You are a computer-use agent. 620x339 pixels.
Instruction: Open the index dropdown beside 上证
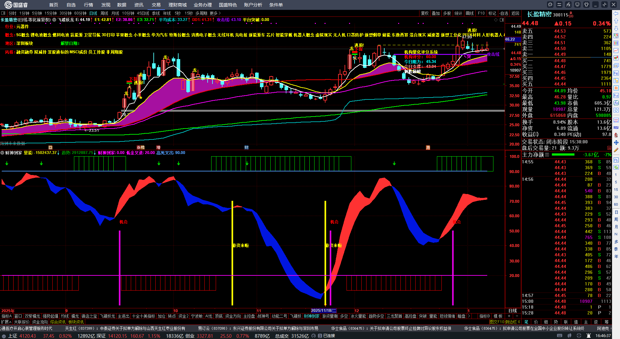4,336
